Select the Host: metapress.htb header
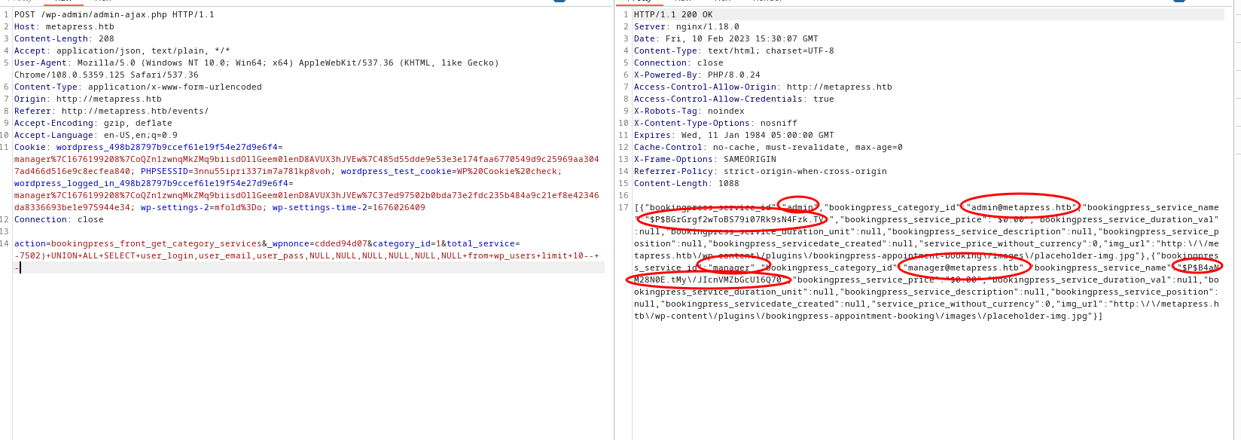Image resolution: width=1241 pixels, height=440 pixels. (64, 26)
